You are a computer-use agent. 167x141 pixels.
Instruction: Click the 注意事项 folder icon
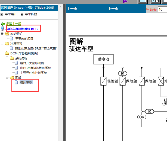click(x=7, y=43)
